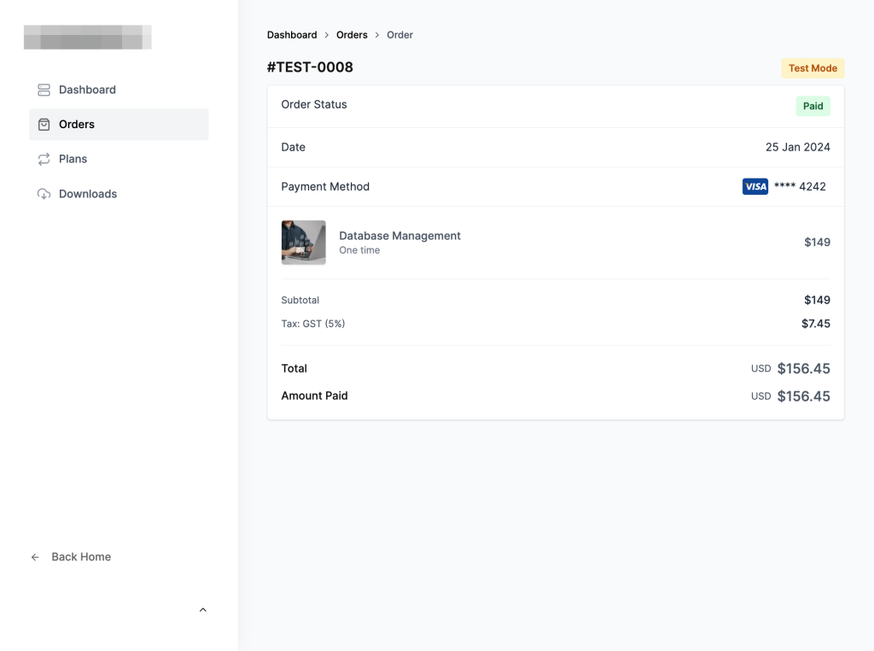This screenshot has width=874, height=651.
Task: Click the Subtotal $149 value
Action: (x=817, y=300)
